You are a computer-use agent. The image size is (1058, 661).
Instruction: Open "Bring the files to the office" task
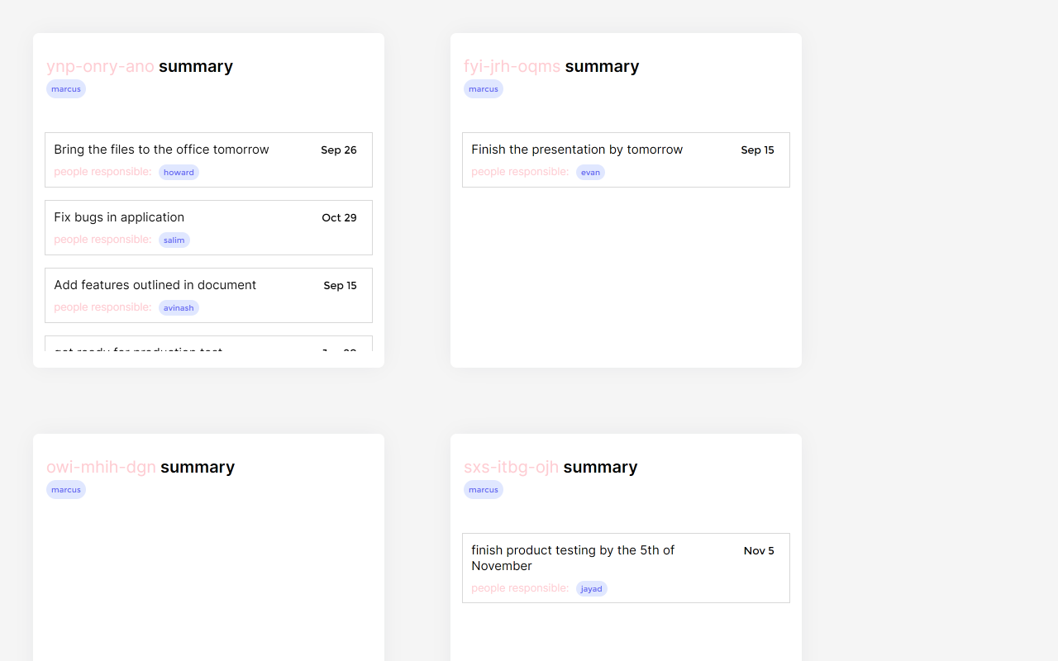tap(161, 150)
